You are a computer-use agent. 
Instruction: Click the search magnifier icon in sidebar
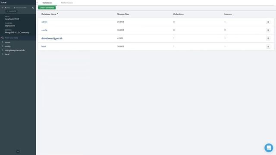pyautogui.click(x=3, y=38)
